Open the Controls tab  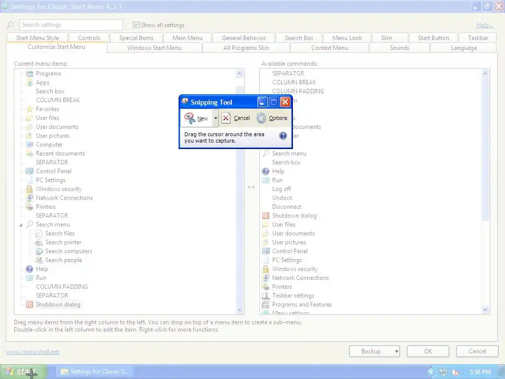tap(89, 38)
